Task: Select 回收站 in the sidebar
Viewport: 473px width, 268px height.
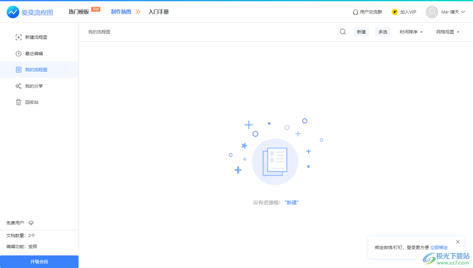Action: coord(39,102)
